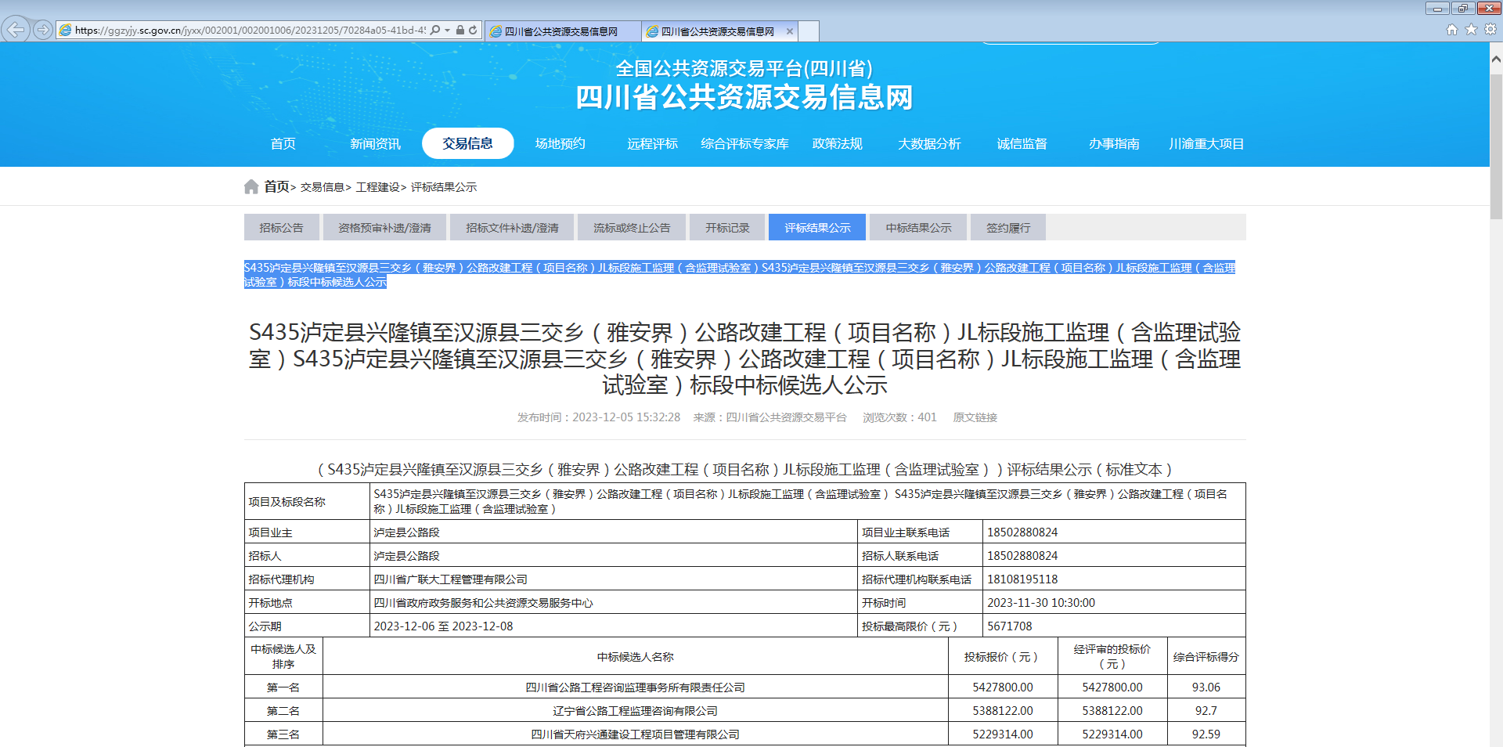Open the Favorites star icon

tap(1471, 29)
